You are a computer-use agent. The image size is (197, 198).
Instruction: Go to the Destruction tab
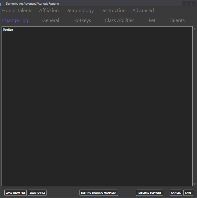[113, 11]
